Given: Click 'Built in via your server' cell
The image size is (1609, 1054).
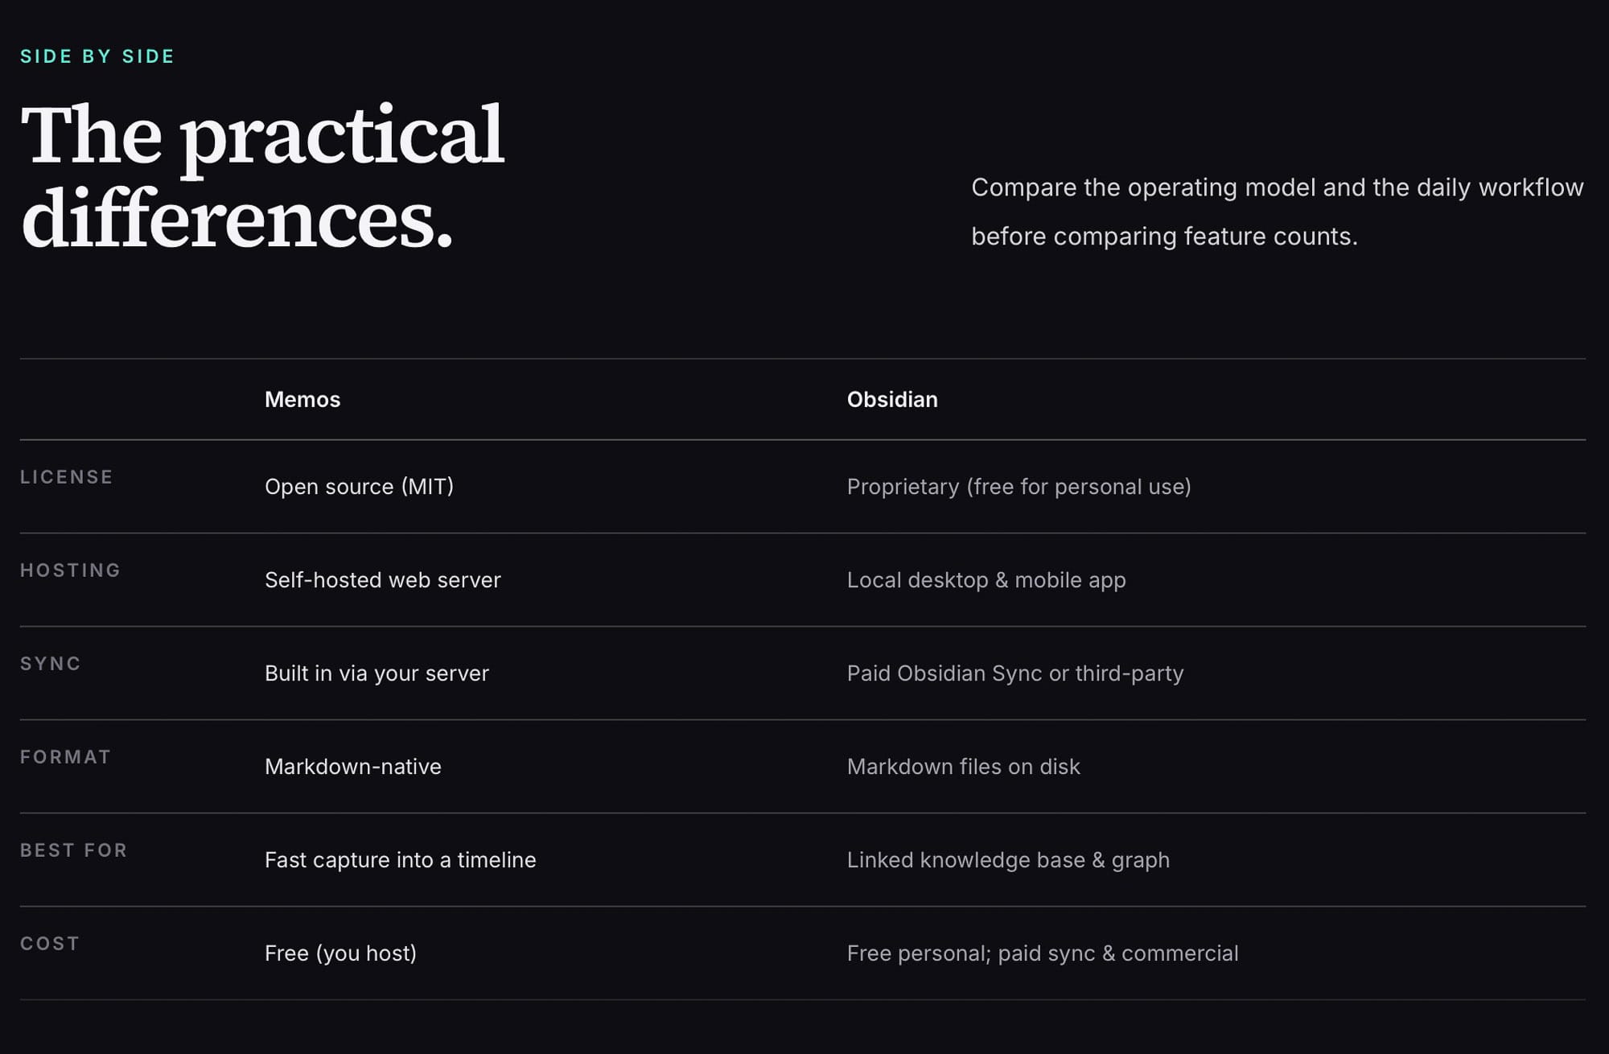Looking at the screenshot, I should [x=377, y=673].
